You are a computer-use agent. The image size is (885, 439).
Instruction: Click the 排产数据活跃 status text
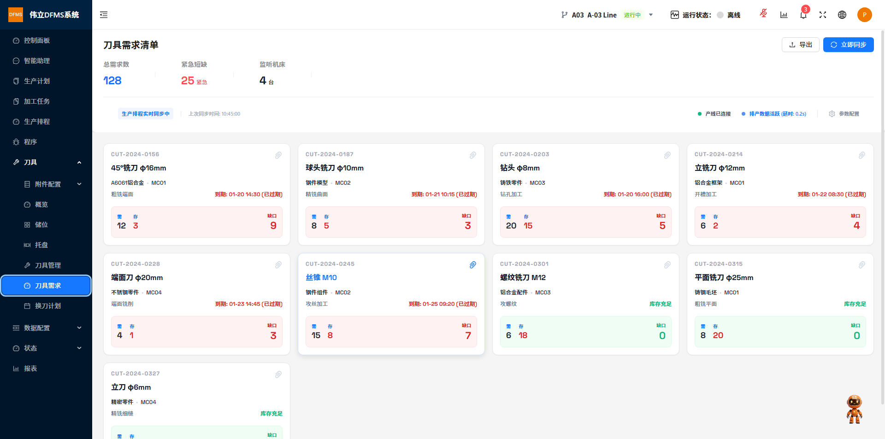778,114
